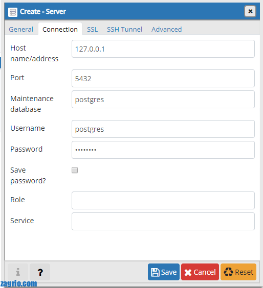Reset the form fields

238,272
